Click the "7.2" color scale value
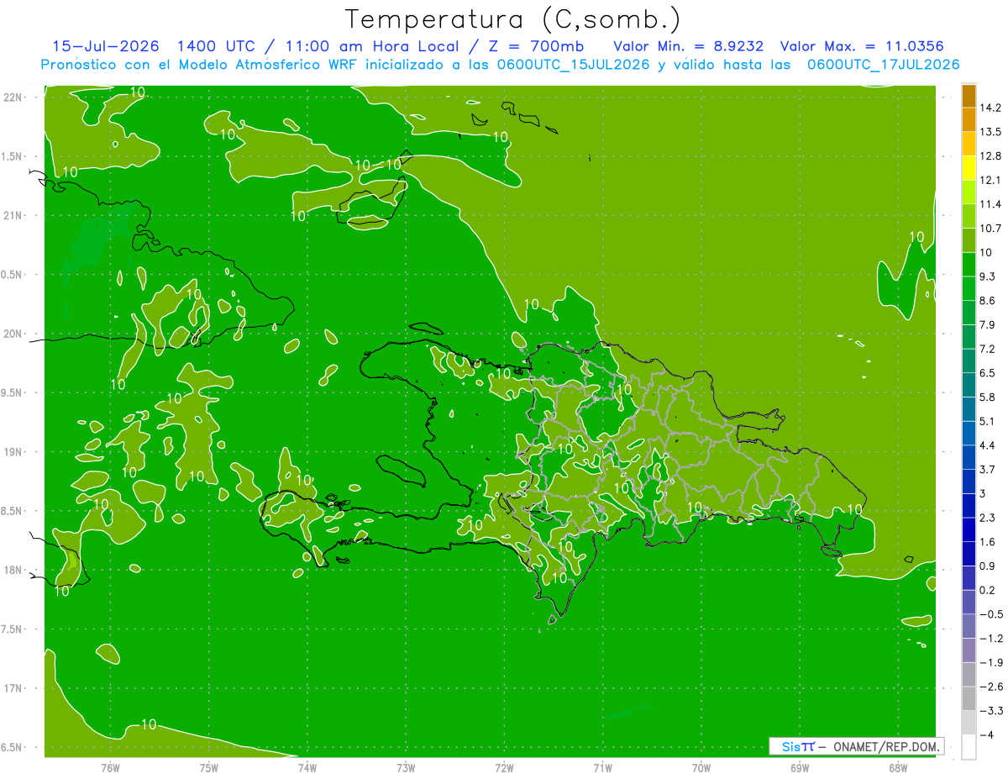Screen dimensions: 1008x779 (987, 350)
